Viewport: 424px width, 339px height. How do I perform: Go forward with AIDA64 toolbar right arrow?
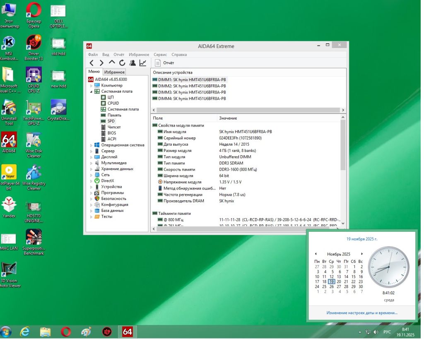pyautogui.click(x=101, y=63)
